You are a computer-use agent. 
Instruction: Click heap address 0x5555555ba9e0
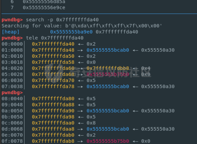71,32
